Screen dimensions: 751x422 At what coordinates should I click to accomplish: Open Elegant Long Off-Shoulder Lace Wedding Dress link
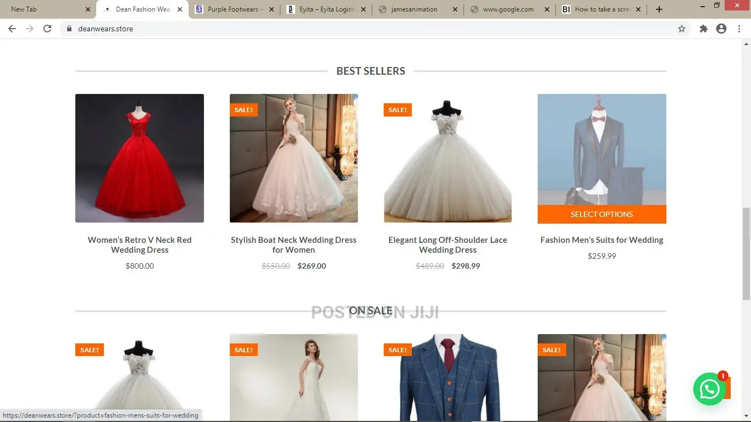[448, 245]
